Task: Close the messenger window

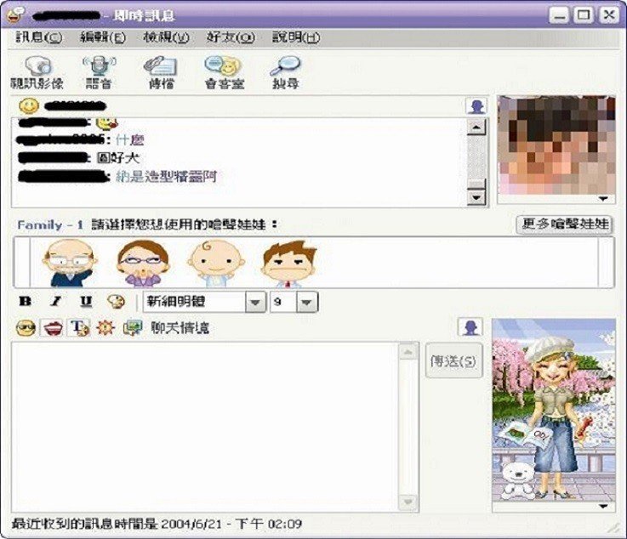Action: click(x=609, y=15)
